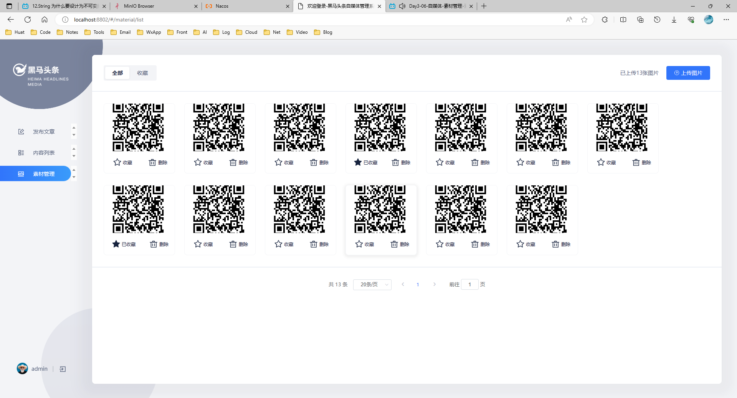Viewport: 737px width, 398px height.
Task: Click the logout icon next to admin
Action: 63,369
